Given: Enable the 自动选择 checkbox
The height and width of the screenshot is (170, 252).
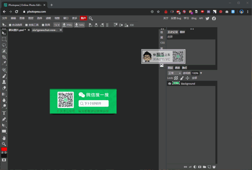Looking at the screenshot, I should pyautogui.click(x=10, y=25).
